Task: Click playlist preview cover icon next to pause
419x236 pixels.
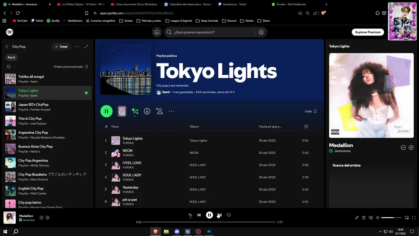Action: pyautogui.click(x=122, y=111)
